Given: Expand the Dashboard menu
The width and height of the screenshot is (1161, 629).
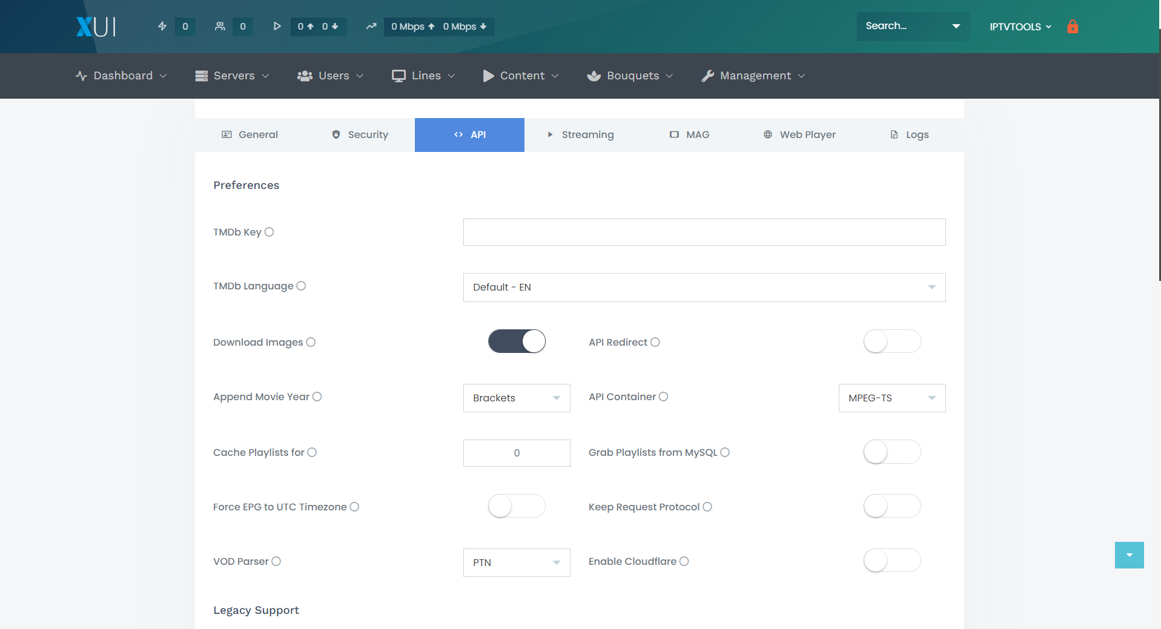Looking at the screenshot, I should (x=121, y=76).
